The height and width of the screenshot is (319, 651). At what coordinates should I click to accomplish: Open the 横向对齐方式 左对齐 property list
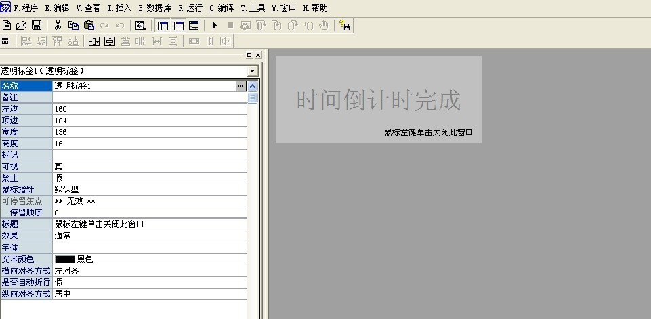(x=149, y=270)
